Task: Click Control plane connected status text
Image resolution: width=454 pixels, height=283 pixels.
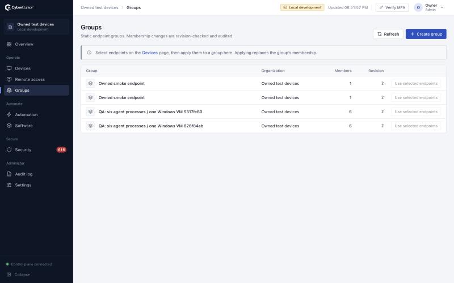Action: click(x=31, y=264)
